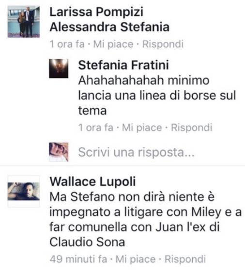Image resolution: width=245 pixels, height=270 pixels.
Task: Click Rispondi under Wallace Lupoli's comment
Action: pos(185,259)
